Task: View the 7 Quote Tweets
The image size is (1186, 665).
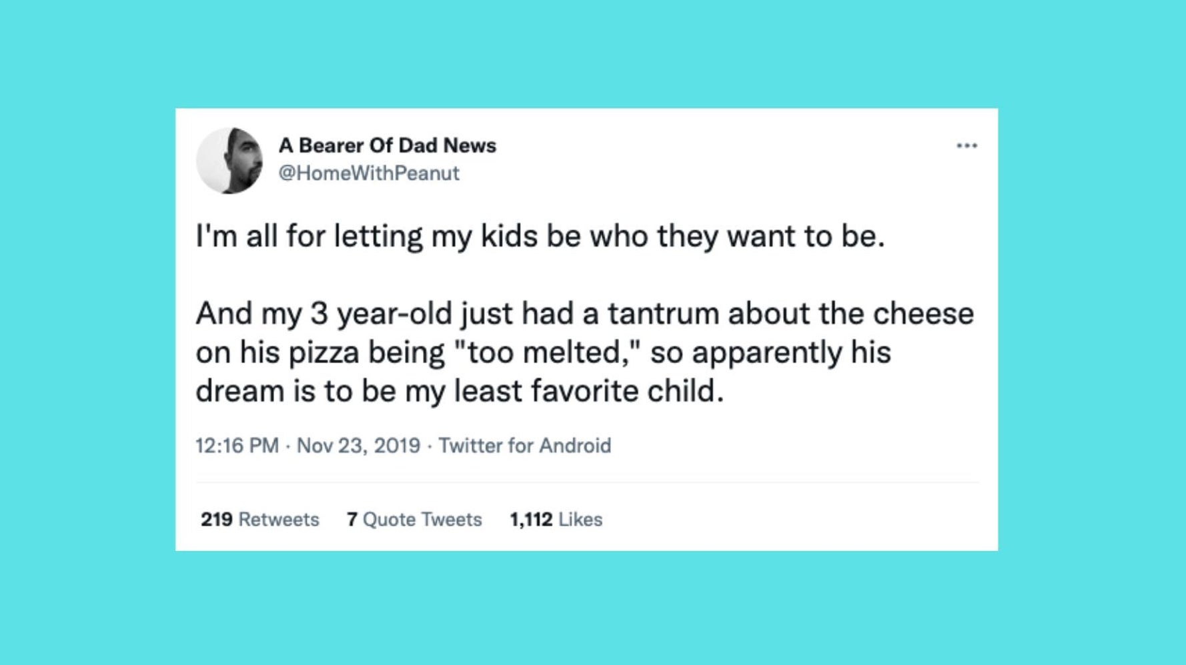Action: (414, 520)
